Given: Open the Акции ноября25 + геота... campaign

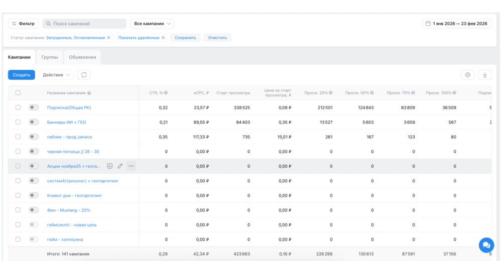Looking at the screenshot, I should 74,166.
